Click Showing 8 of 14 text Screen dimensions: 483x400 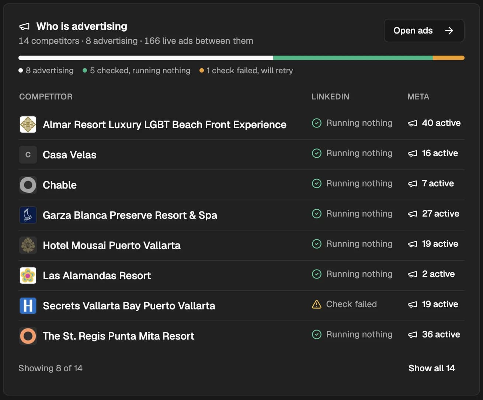tap(51, 368)
